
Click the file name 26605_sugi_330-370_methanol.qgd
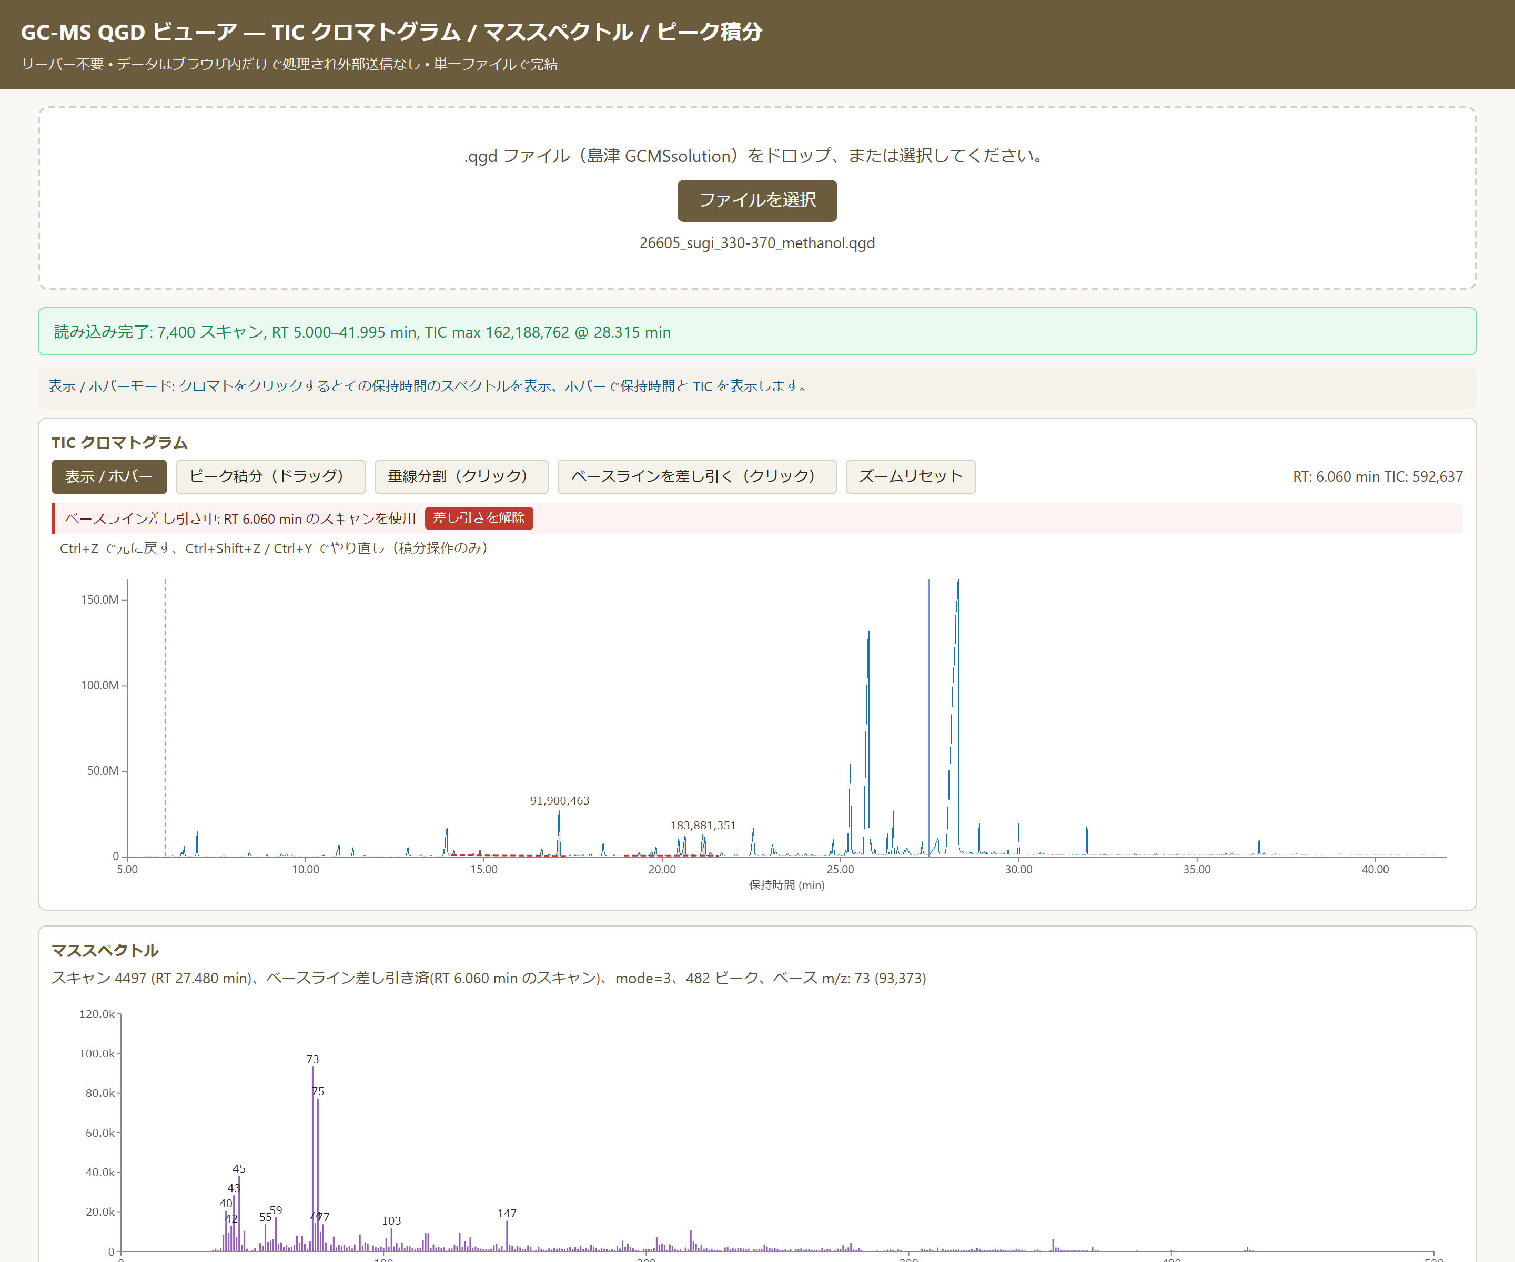(757, 243)
